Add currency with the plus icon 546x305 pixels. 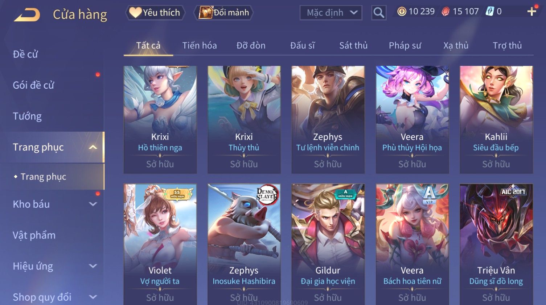coord(531,12)
